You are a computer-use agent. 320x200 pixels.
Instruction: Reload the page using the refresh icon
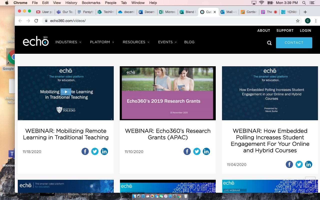point(36,21)
